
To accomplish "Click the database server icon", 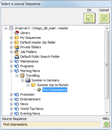I will pyautogui.click(x=11, y=28).
